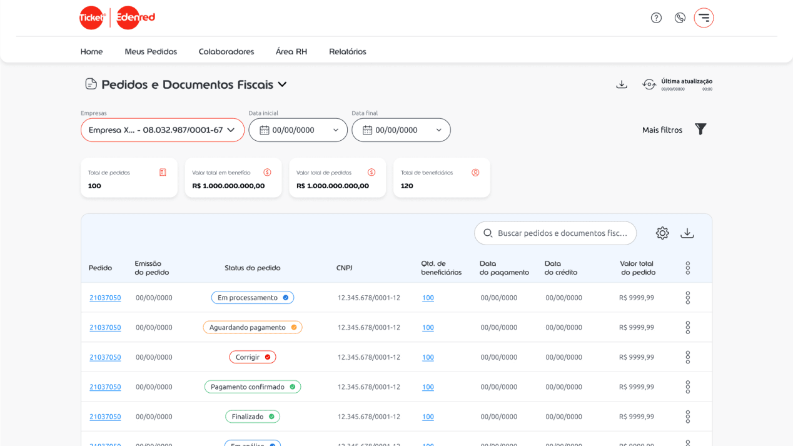The width and height of the screenshot is (793, 446).
Task: Click the Emissão do pedido column header
Action: [151, 268]
